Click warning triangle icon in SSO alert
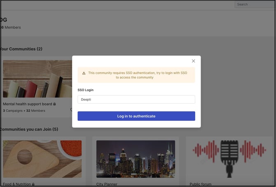Viewport: 276px width, 187px height. [x=84, y=73]
